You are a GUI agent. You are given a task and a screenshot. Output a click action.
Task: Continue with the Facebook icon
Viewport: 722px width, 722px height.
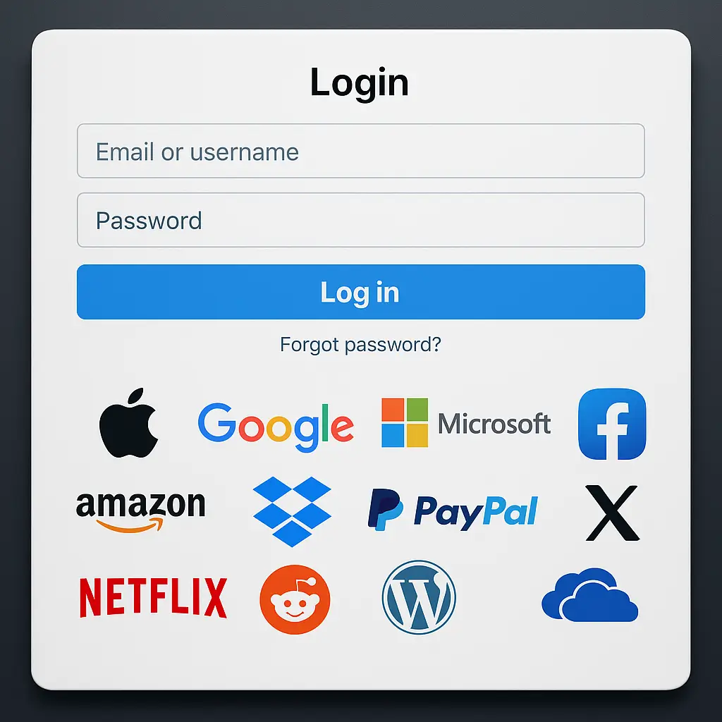[x=612, y=424]
